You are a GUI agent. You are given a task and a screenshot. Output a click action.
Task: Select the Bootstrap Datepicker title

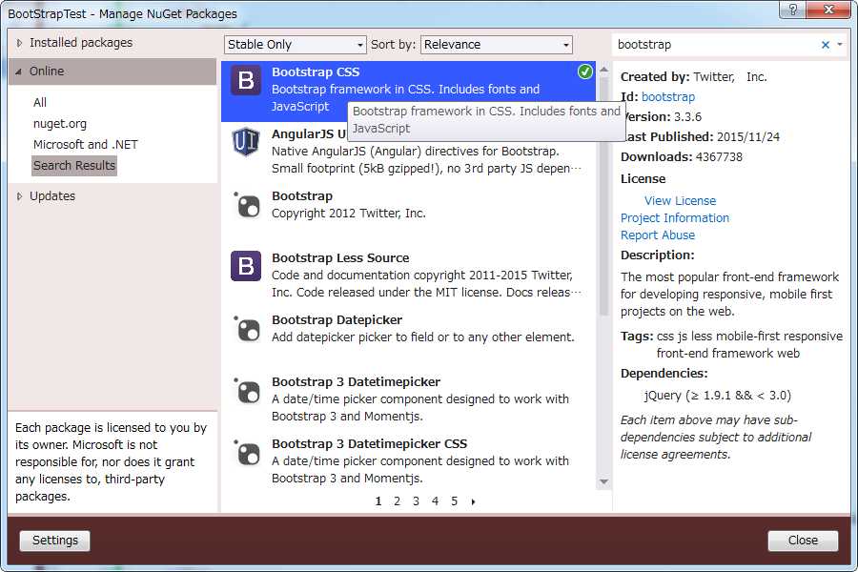click(x=337, y=319)
